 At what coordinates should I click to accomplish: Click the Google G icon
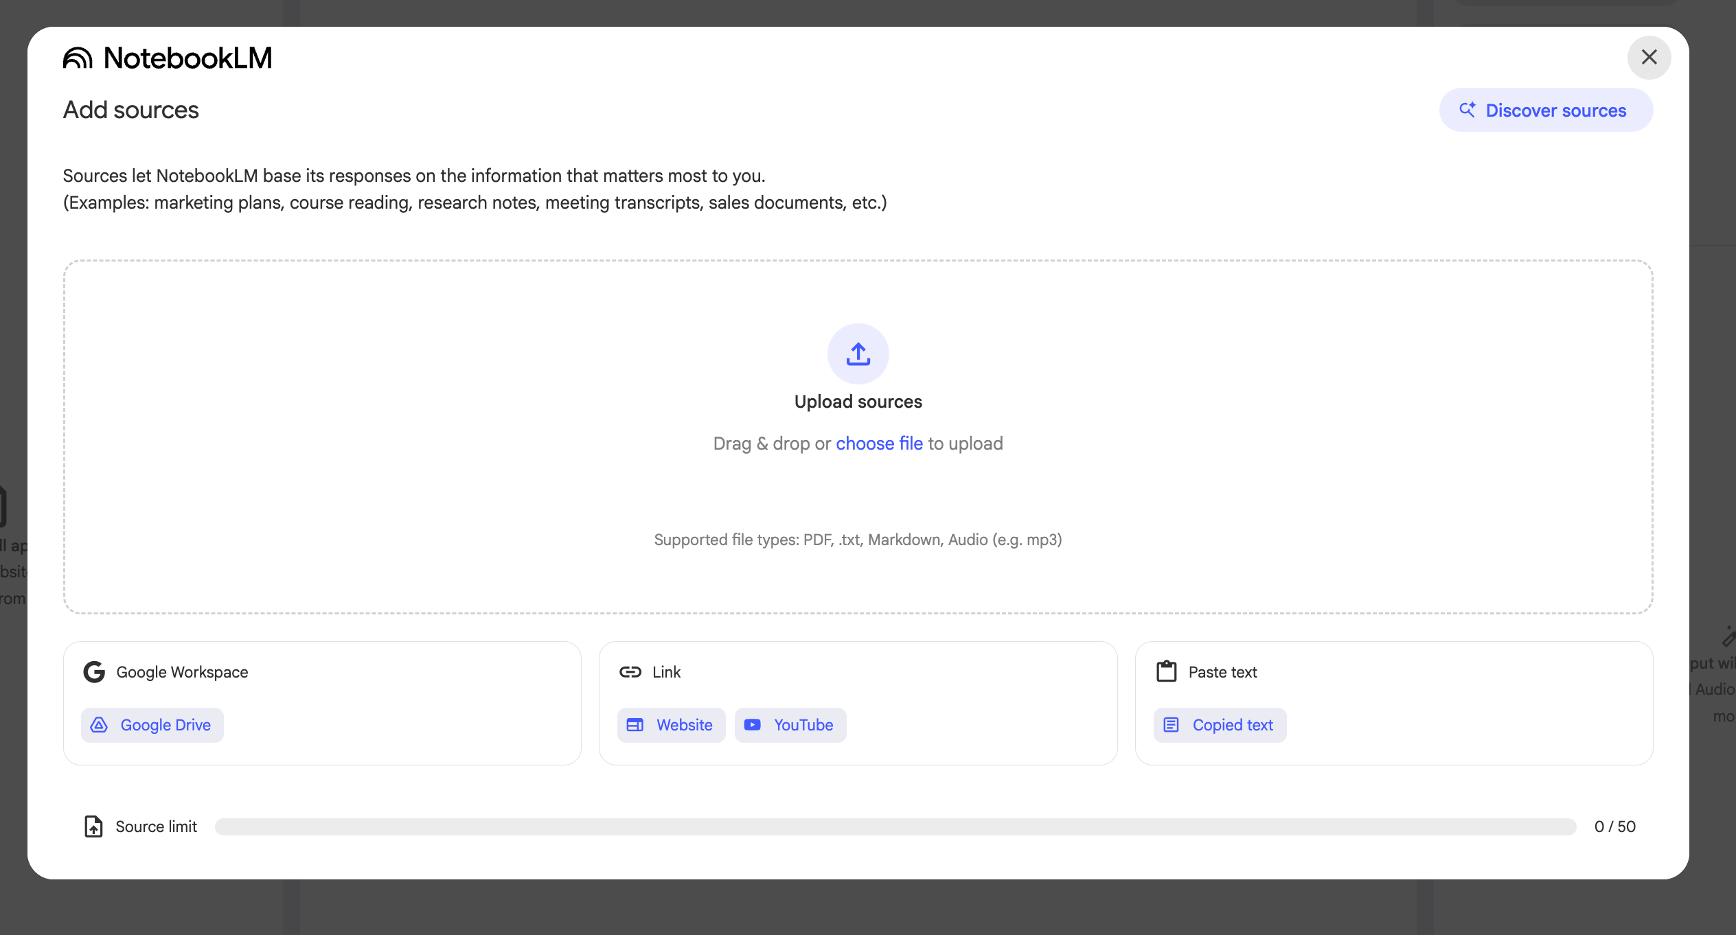(x=94, y=672)
